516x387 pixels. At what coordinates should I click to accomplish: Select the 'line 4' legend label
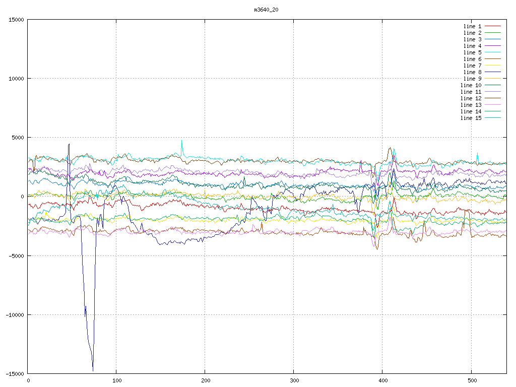click(473, 46)
